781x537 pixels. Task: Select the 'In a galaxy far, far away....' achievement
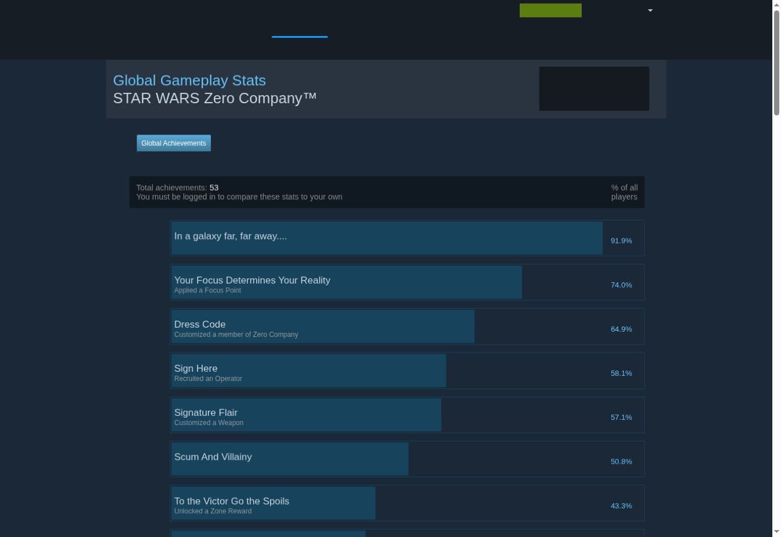[407, 238]
